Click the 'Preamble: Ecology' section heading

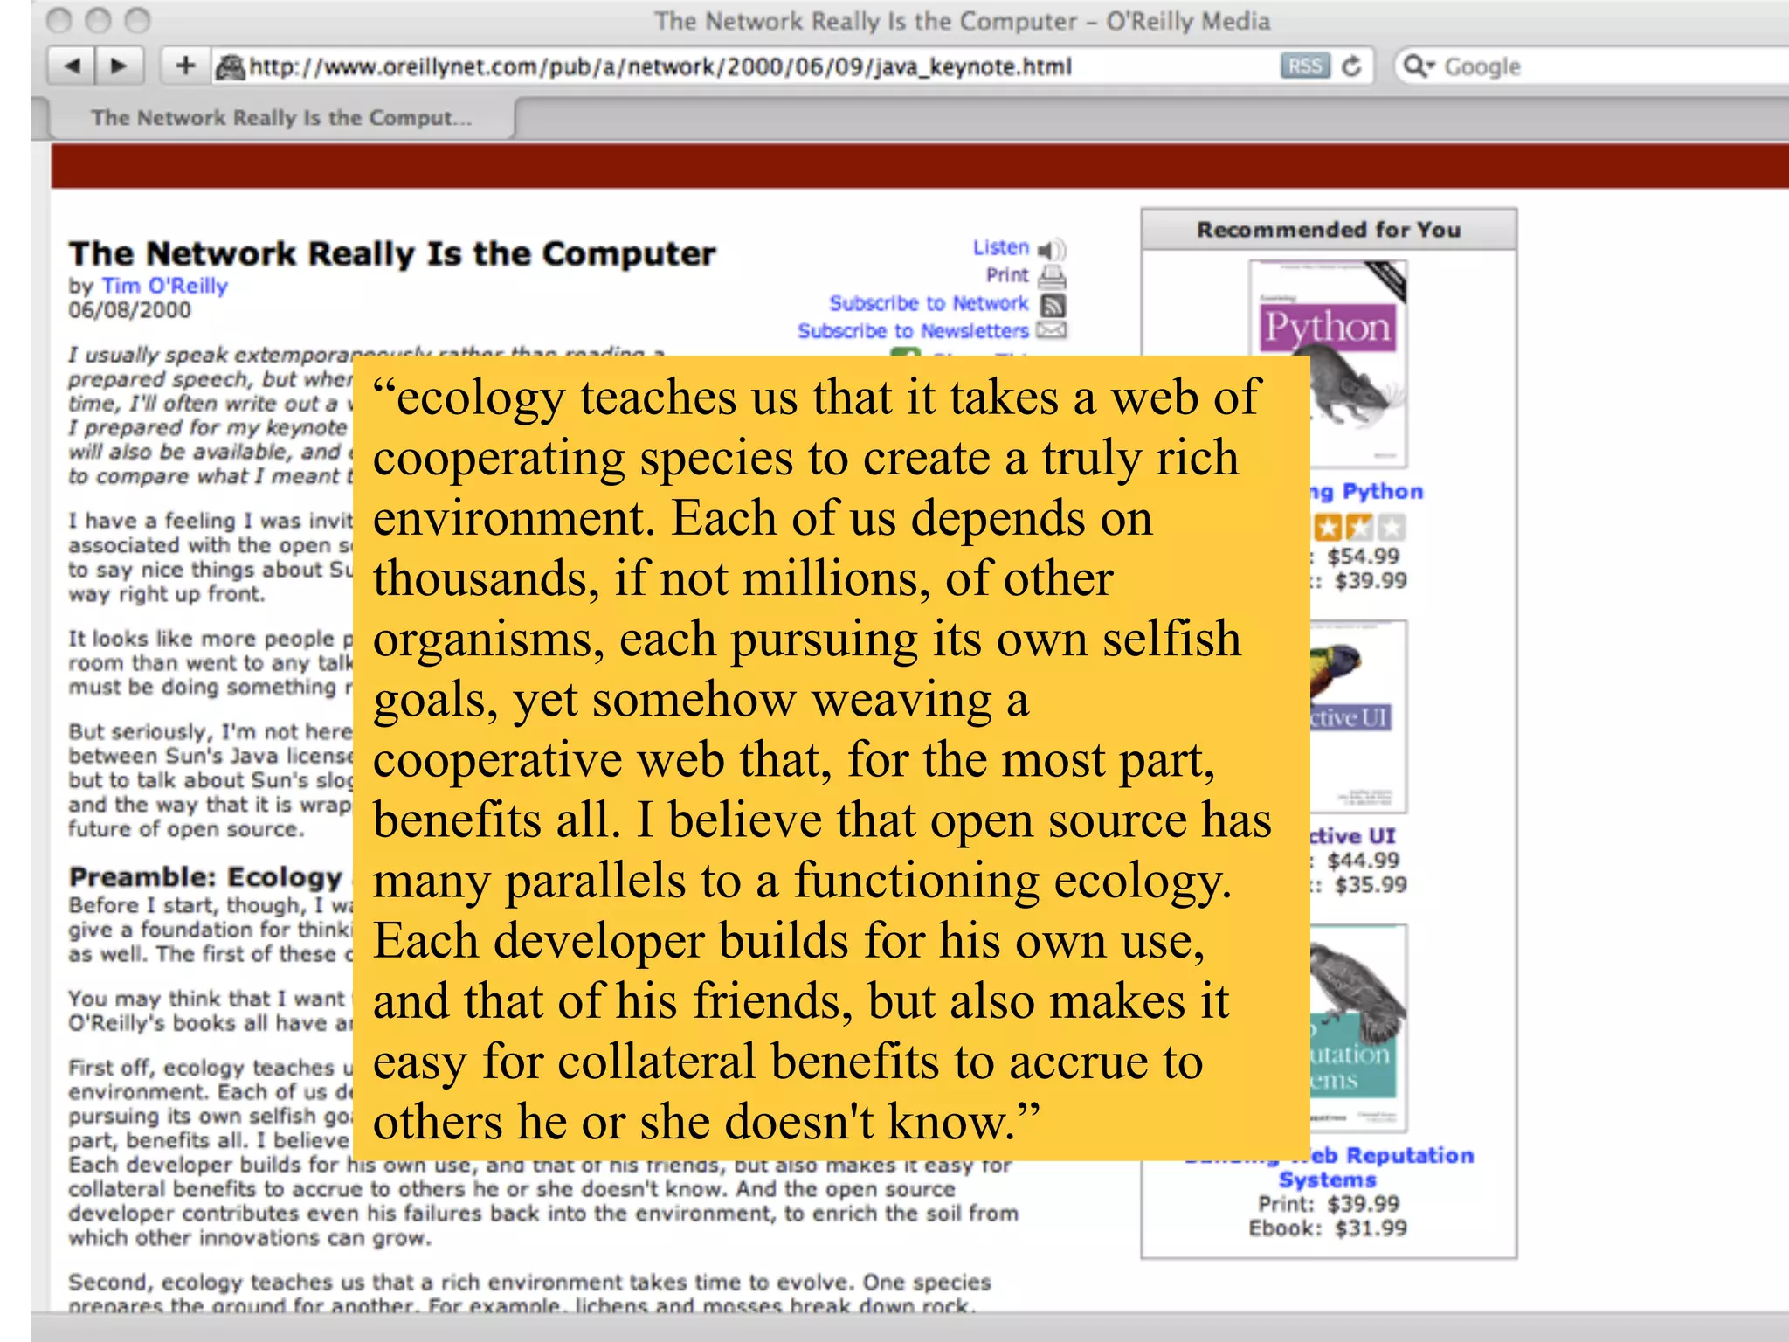[x=206, y=876]
